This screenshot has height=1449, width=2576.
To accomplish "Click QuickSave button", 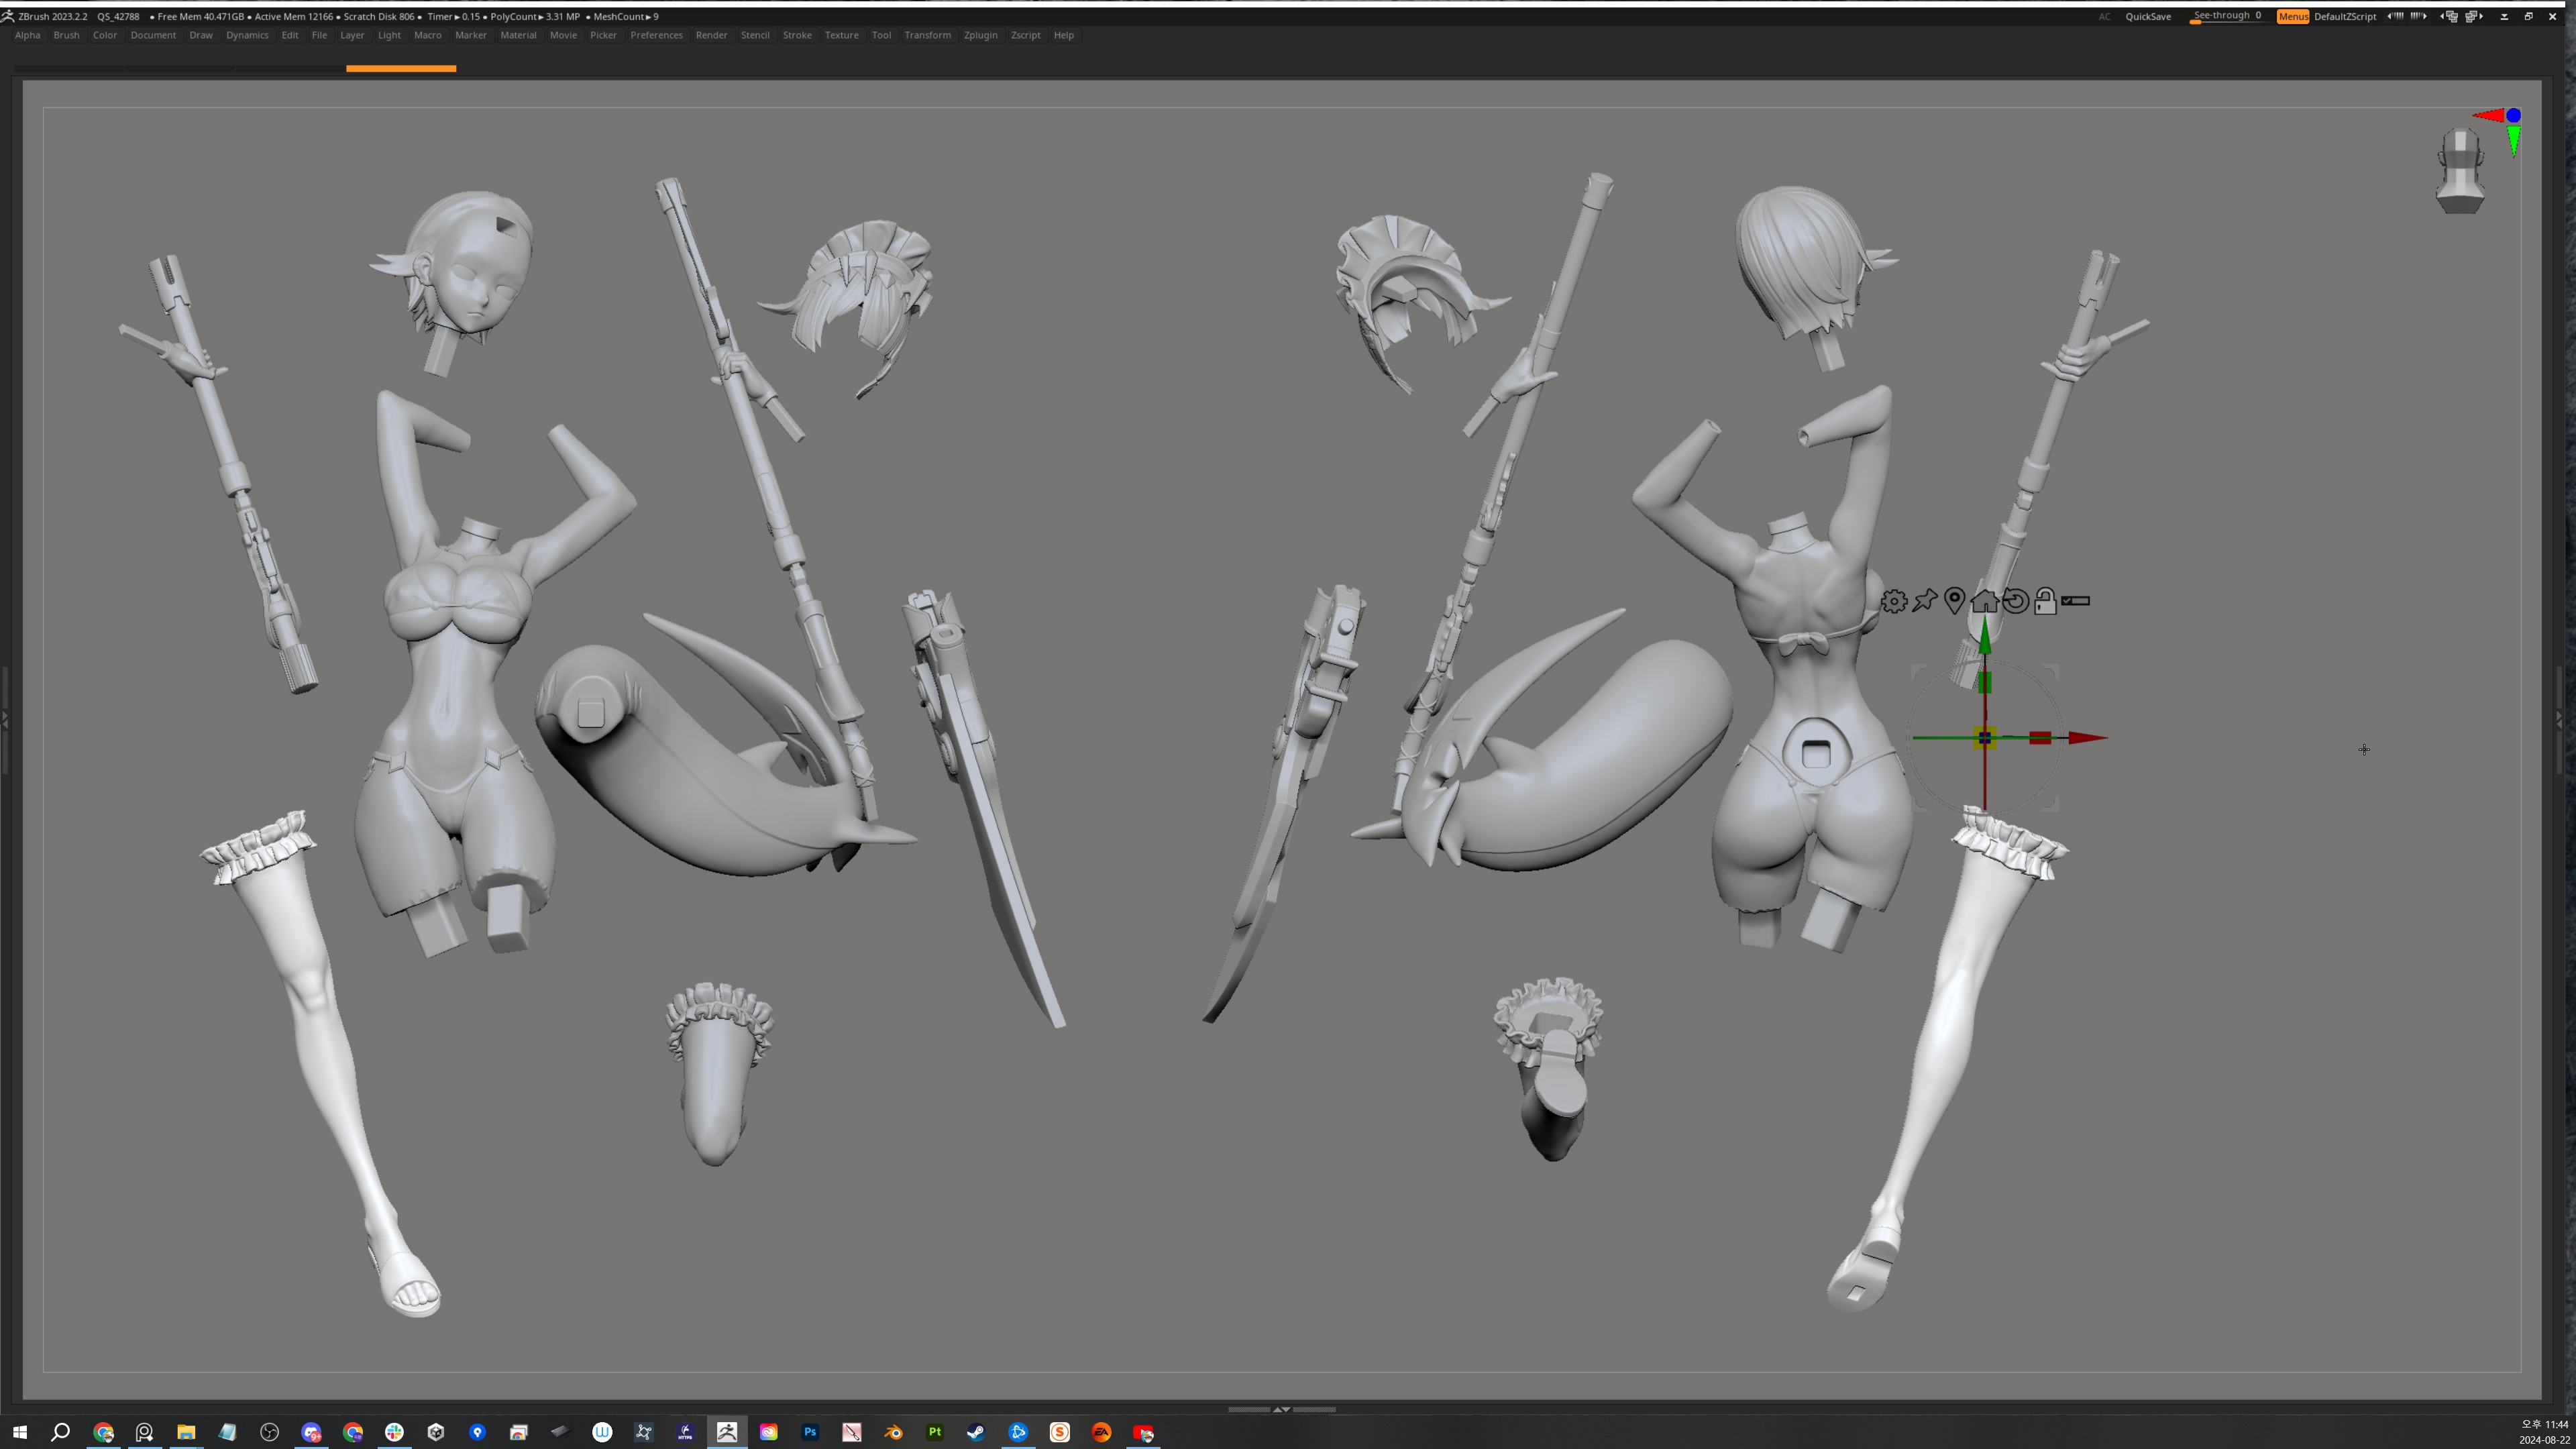I will pos(2148,16).
